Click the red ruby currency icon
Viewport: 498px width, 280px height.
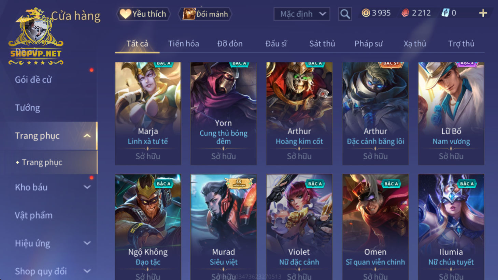(x=405, y=13)
